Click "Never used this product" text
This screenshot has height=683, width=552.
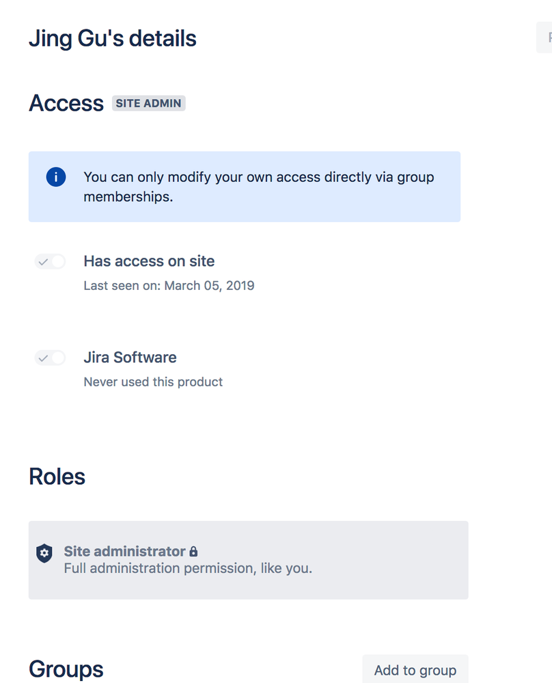153,381
